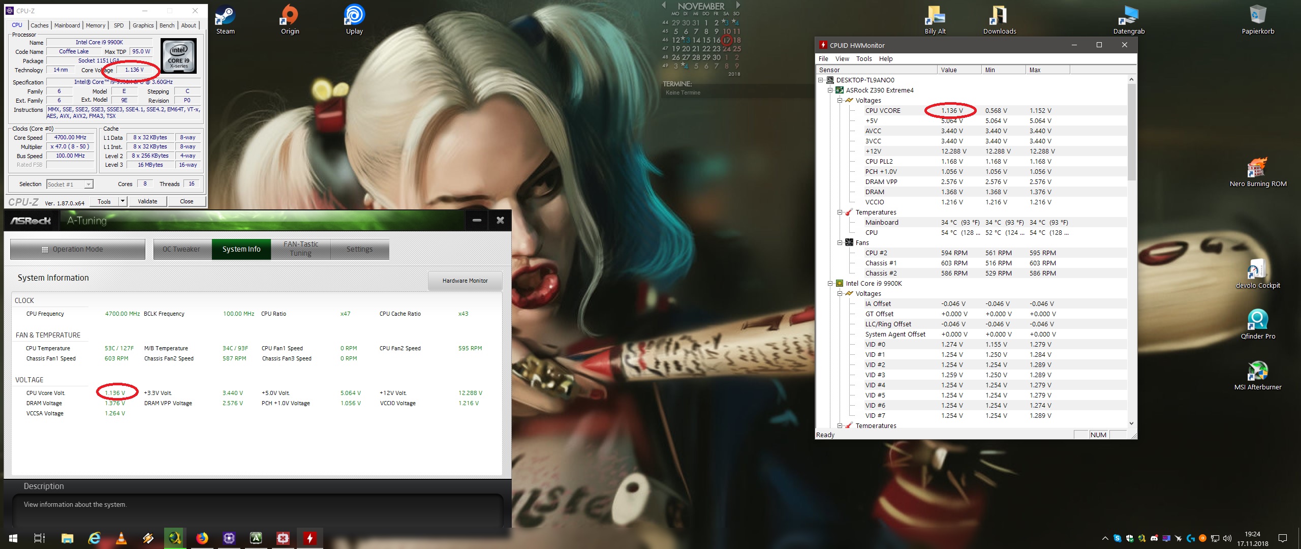Open the Origin desktop icon
This screenshot has height=549, width=1301.
(290, 16)
